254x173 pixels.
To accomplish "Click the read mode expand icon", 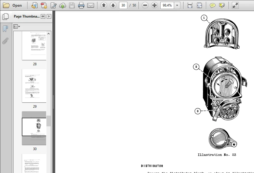I will [x=235, y=5].
